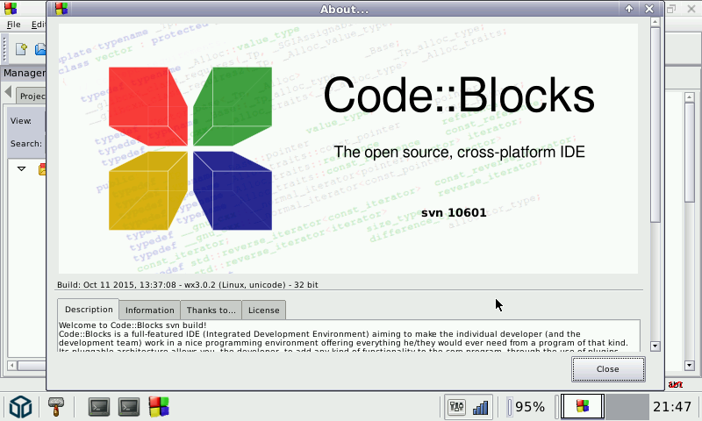Click About dialog scroll down arrow

click(x=655, y=346)
